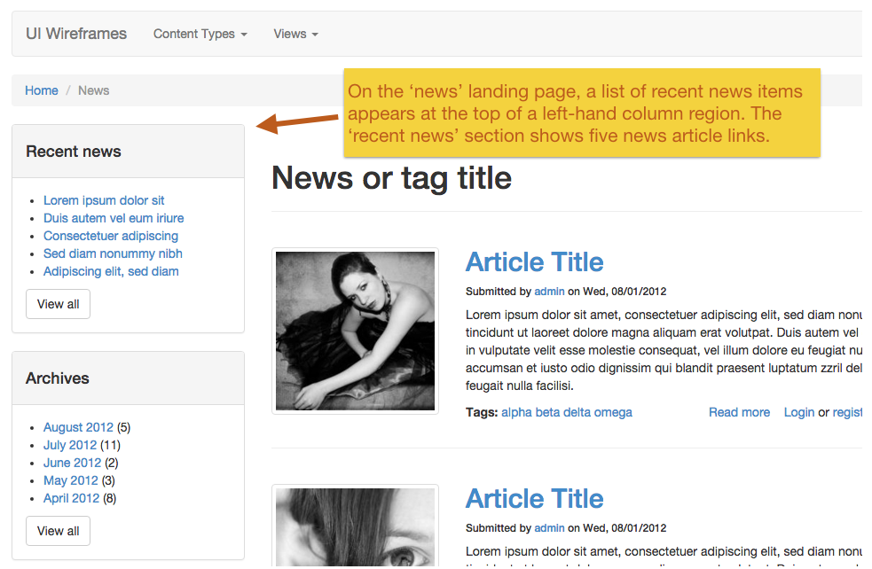
Task: Click the Archives panel heading
Action: [58, 378]
